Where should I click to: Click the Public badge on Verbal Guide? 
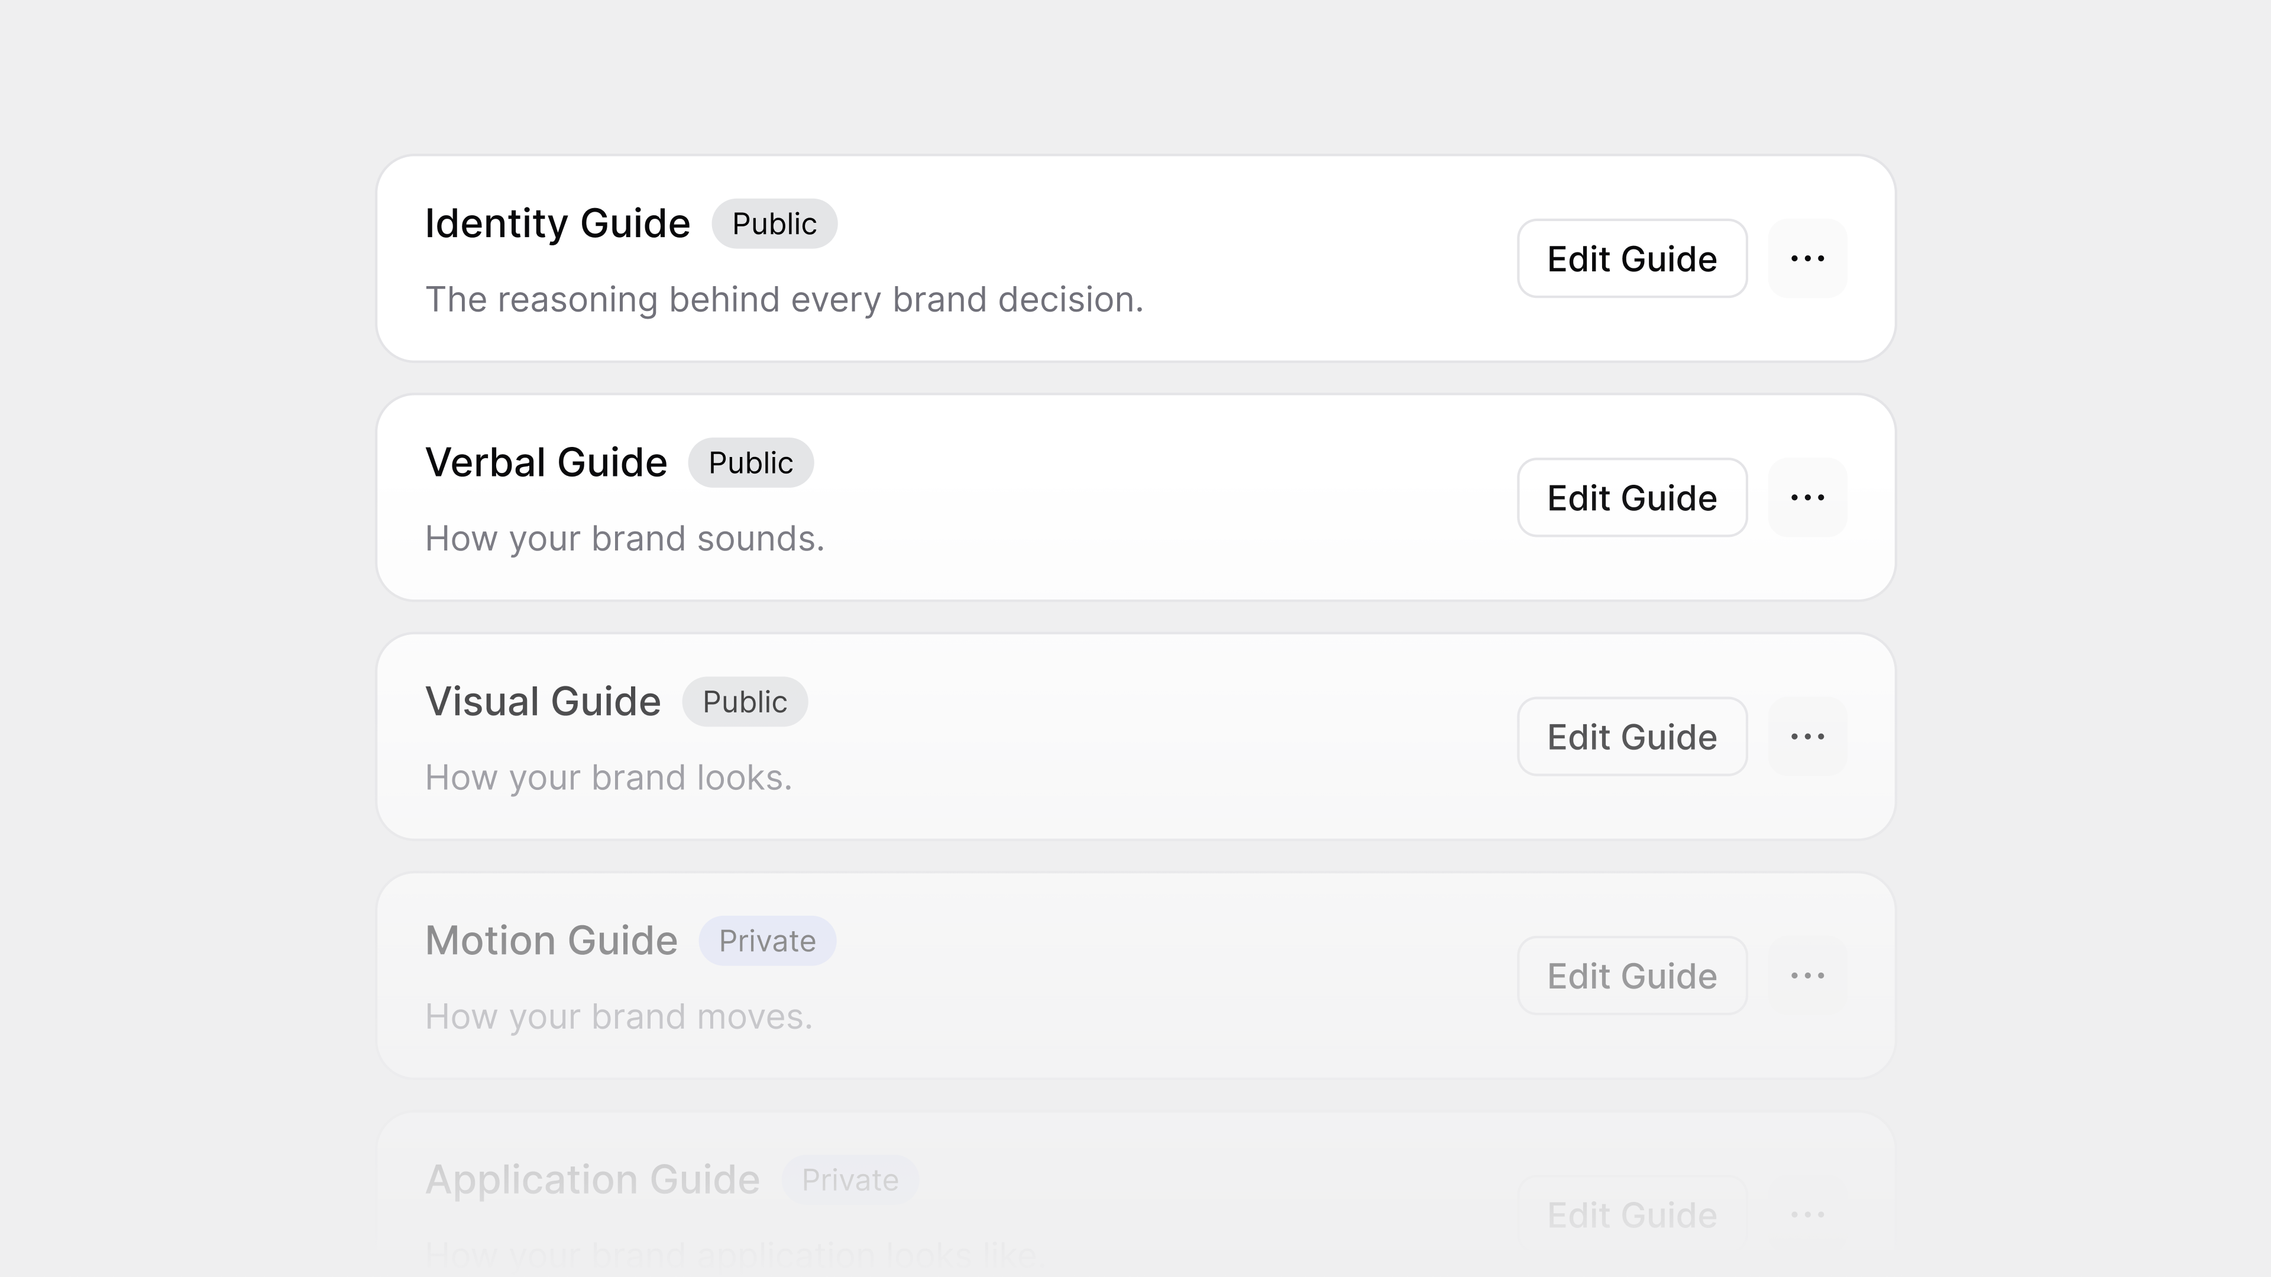(x=750, y=462)
